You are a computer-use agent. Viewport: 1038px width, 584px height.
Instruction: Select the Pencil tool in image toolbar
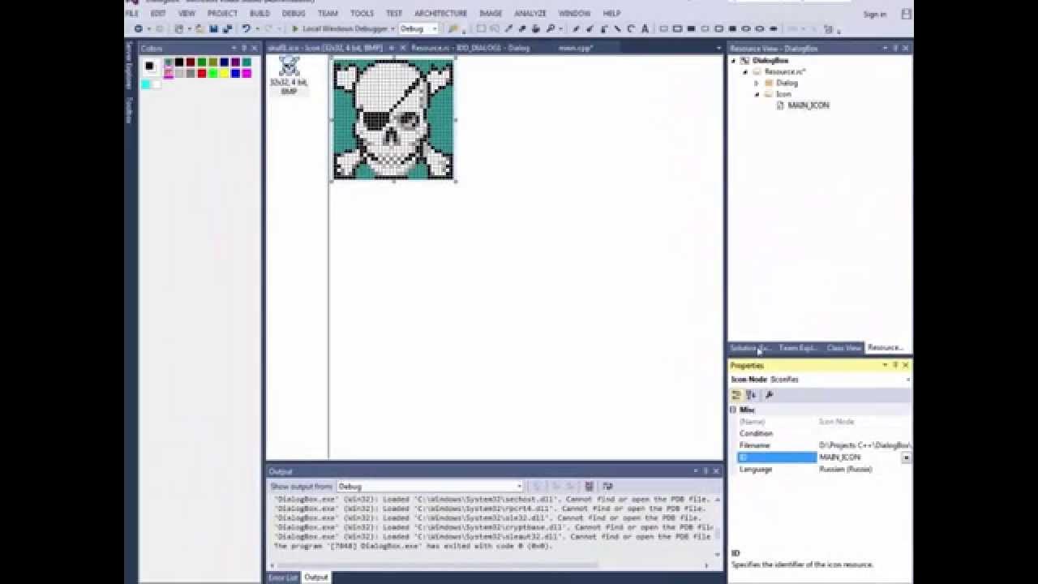(576, 28)
